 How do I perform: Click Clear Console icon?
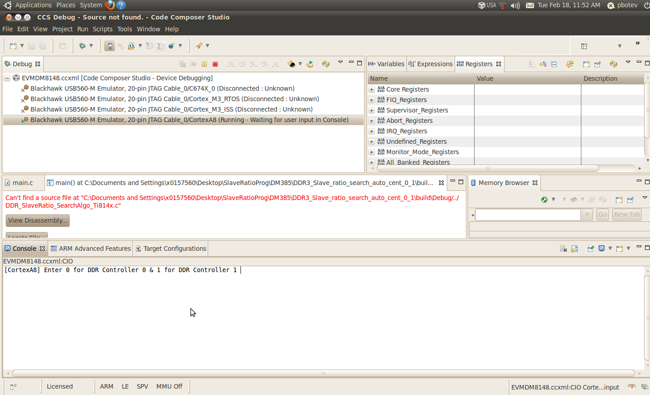click(x=563, y=249)
